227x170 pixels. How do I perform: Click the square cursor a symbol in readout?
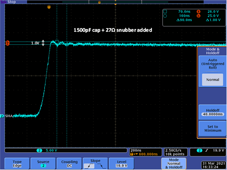(165, 12)
